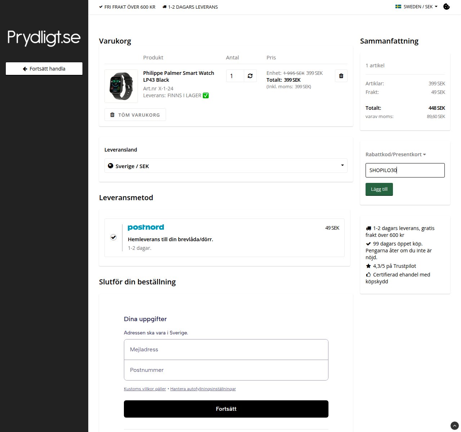This screenshot has height=432, width=461.
Task: Collapse the Rabattkod/Presentkort section
Action: click(396, 154)
